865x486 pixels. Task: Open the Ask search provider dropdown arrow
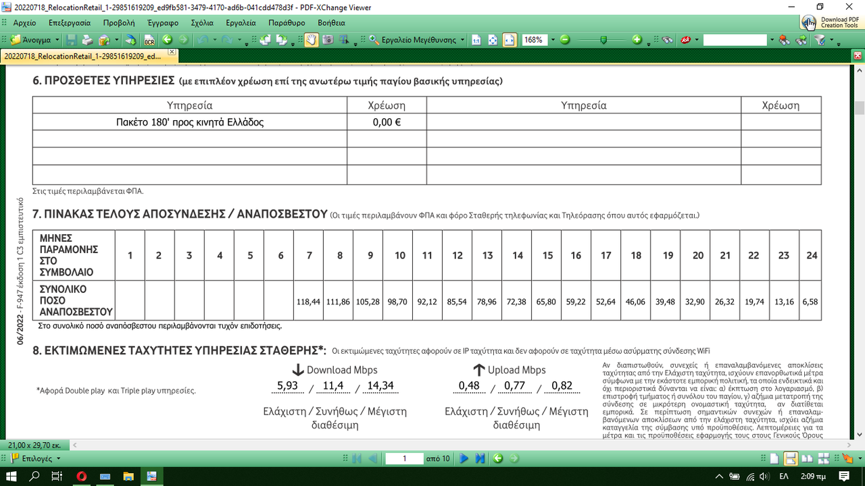(697, 40)
